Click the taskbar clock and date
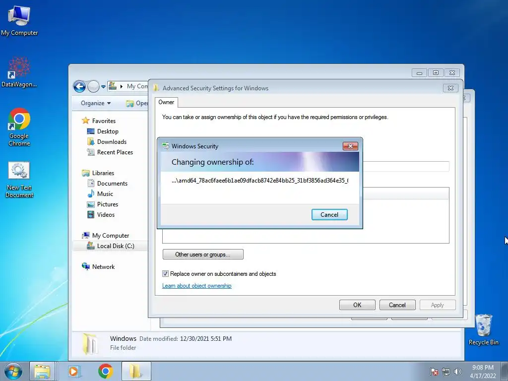 pos(483,372)
